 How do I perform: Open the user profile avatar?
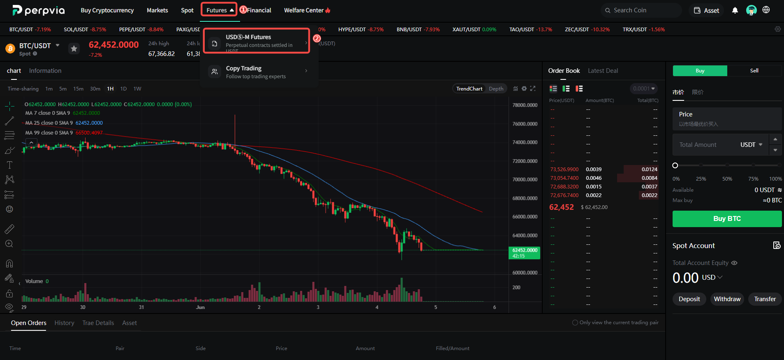pos(752,10)
